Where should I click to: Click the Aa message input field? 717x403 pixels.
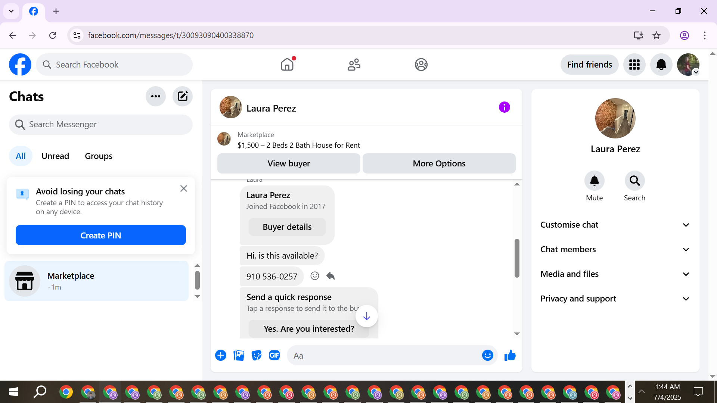pos(385,356)
